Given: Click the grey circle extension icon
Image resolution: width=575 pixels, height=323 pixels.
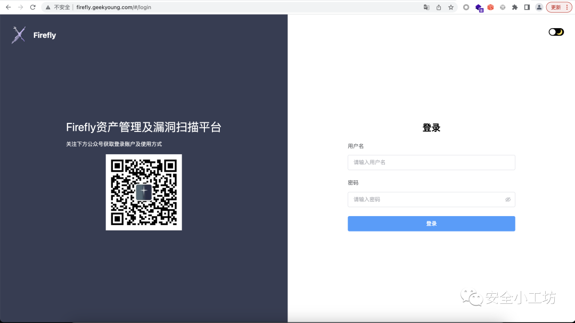Looking at the screenshot, I should point(466,7).
